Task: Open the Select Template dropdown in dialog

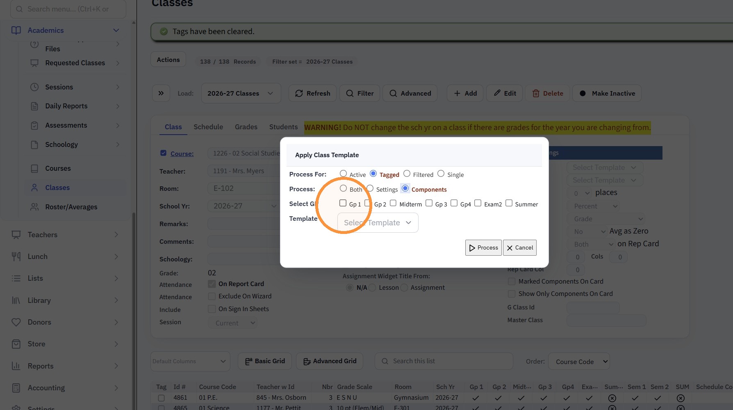Action: [x=378, y=223]
